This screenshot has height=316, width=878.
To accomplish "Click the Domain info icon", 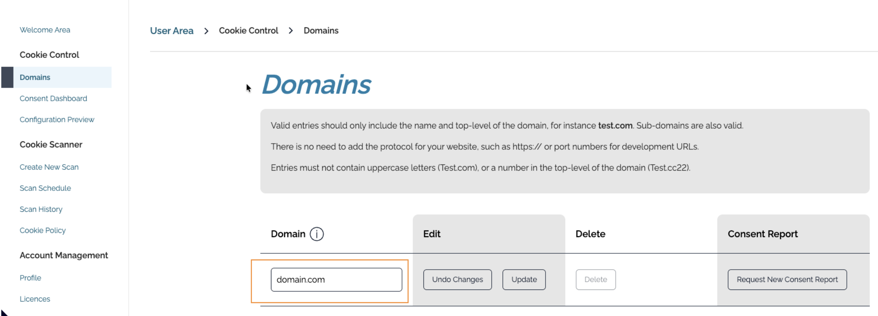I will click(x=316, y=234).
